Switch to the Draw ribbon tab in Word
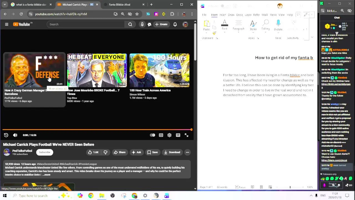Viewport: 355px width, 200px height. point(231,15)
